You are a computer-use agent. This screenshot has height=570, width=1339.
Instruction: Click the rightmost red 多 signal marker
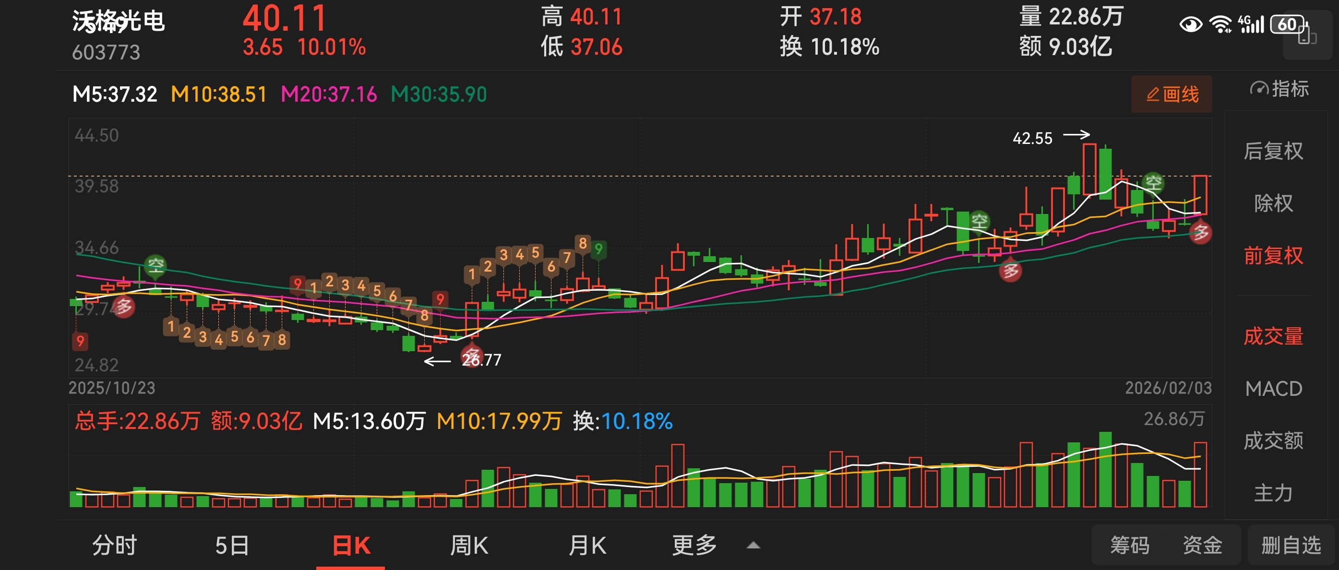pos(1200,233)
